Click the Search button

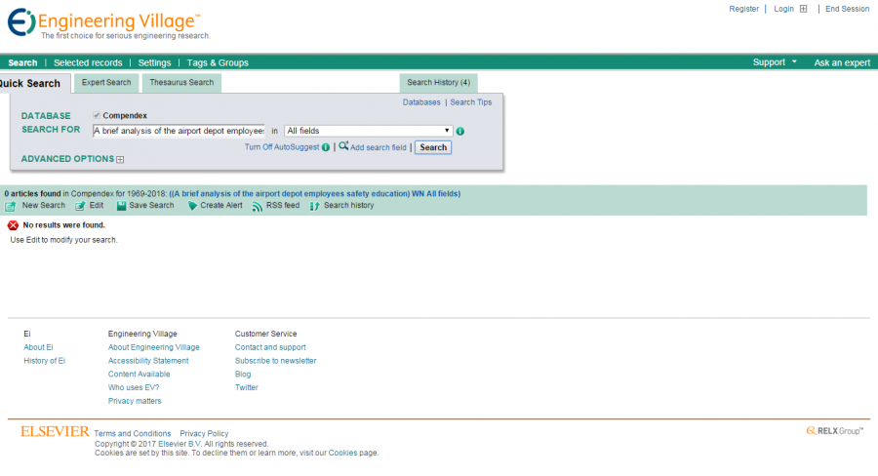coord(433,147)
